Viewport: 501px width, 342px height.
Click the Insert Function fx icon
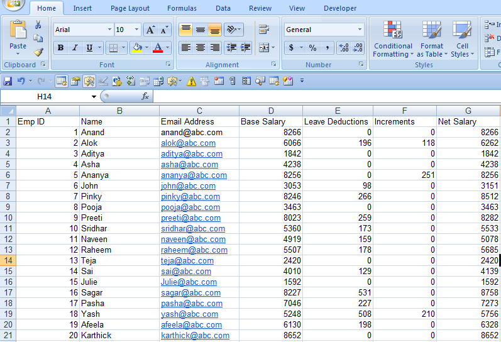point(145,96)
